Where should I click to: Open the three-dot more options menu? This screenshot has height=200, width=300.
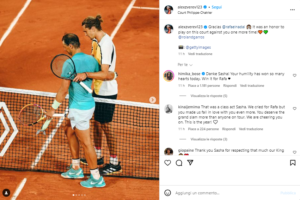[292, 10]
